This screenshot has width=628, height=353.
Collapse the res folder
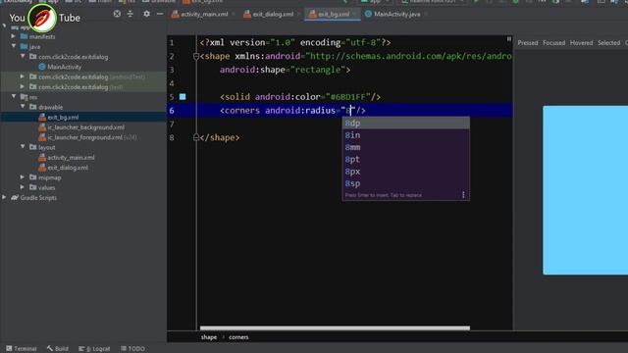(13, 96)
